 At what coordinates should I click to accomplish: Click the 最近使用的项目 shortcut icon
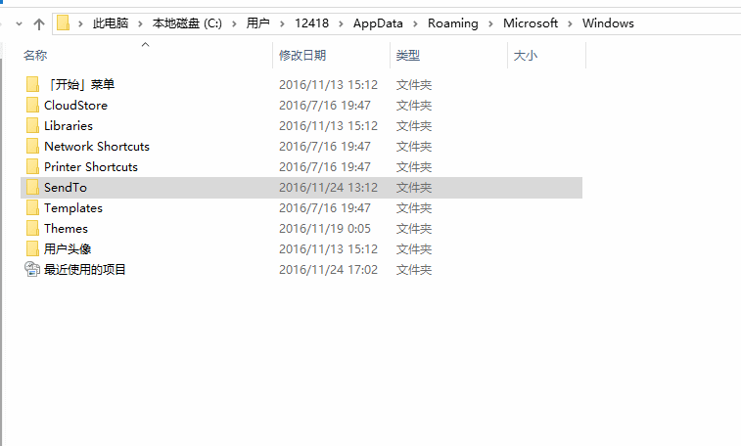32,270
